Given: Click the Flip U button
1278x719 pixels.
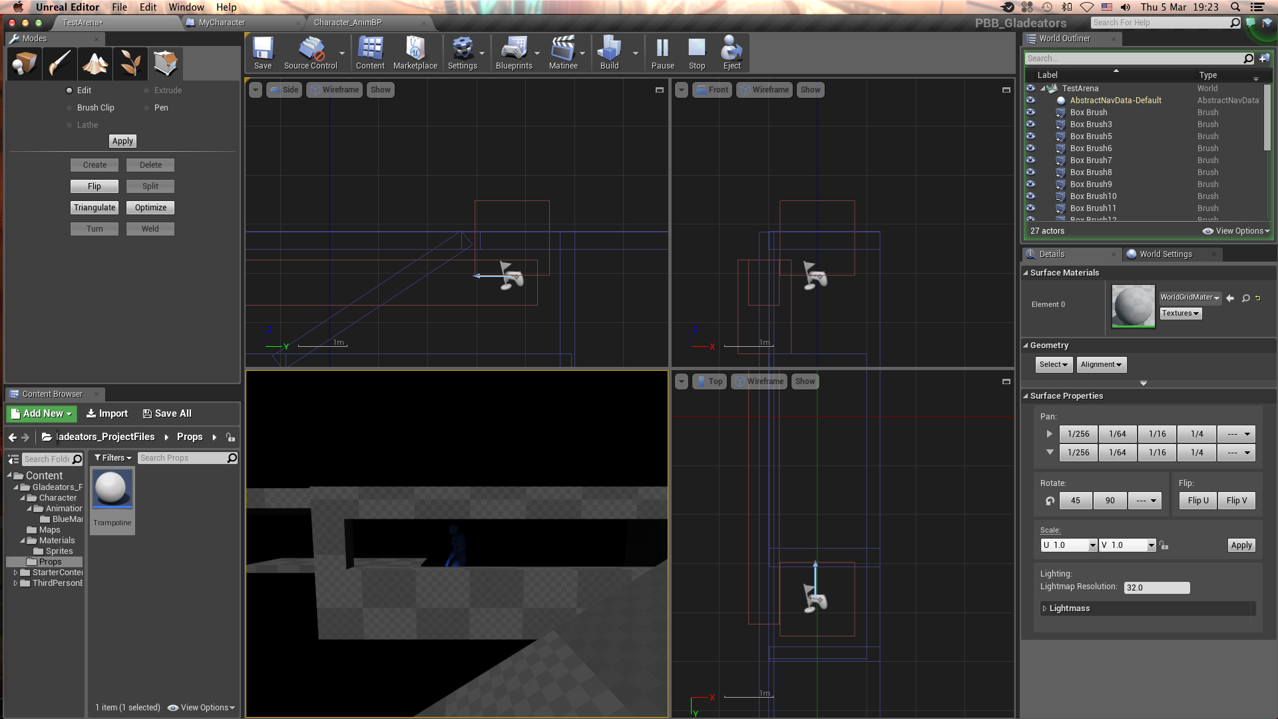Looking at the screenshot, I should 1198,501.
